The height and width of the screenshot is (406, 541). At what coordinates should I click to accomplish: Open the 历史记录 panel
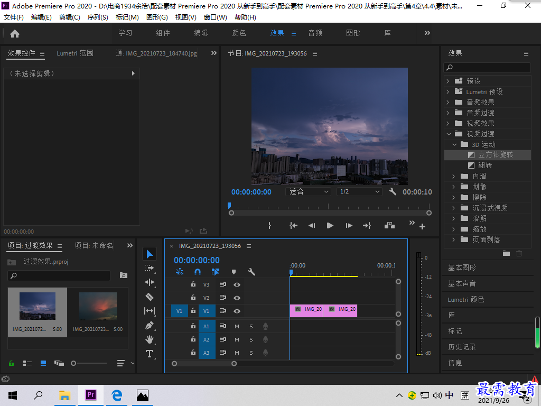point(462,347)
